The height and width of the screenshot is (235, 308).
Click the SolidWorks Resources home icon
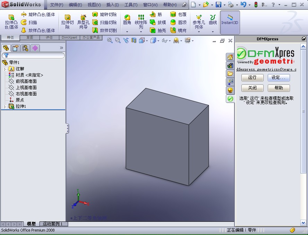230,57
